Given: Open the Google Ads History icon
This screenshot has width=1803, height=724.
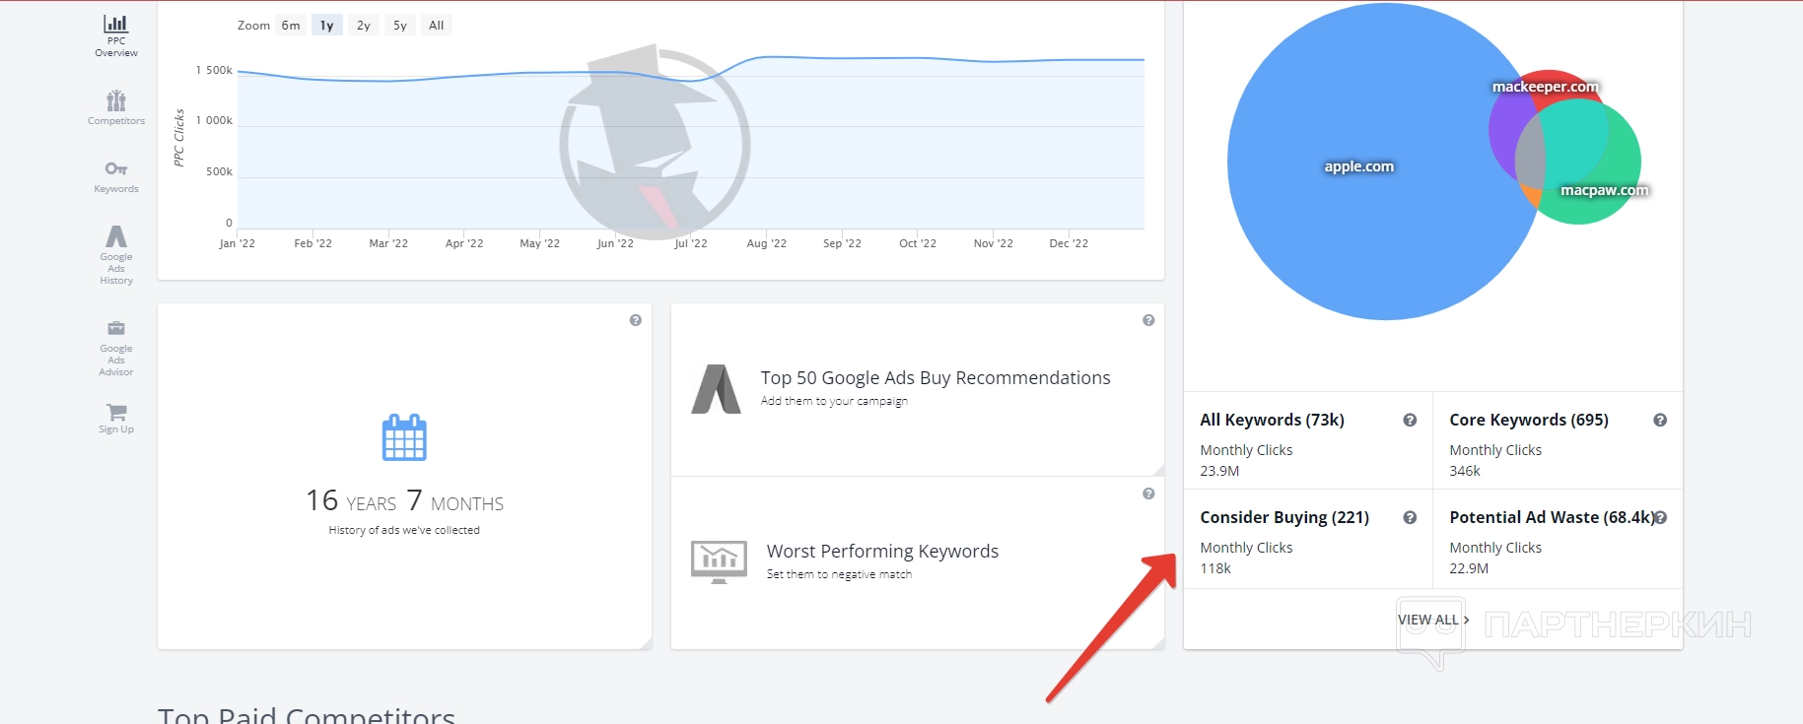Looking at the screenshot, I should click(116, 236).
